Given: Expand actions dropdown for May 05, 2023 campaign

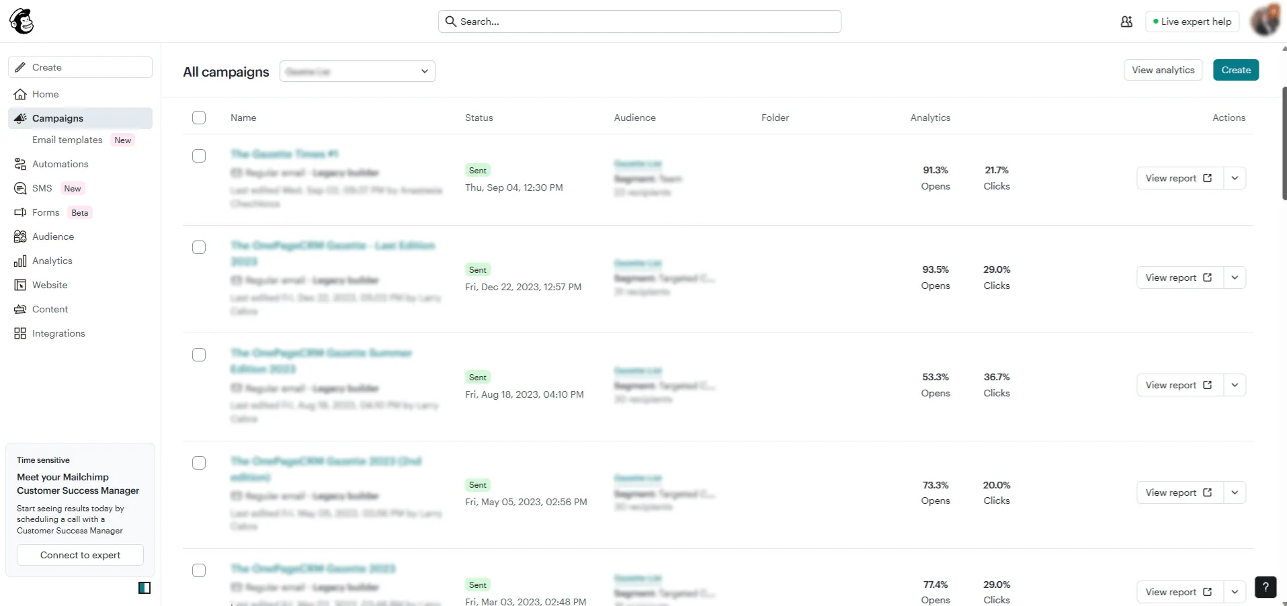Looking at the screenshot, I should point(1235,492).
